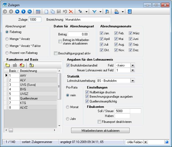Select Pro-Rata Monat radio button
The height and width of the screenshot is (147, 172).
[x=68, y=107]
